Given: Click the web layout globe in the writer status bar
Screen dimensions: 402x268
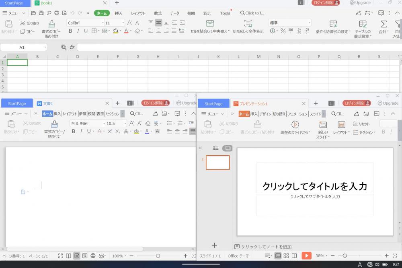Looking at the screenshot, I should (x=93, y=256).
